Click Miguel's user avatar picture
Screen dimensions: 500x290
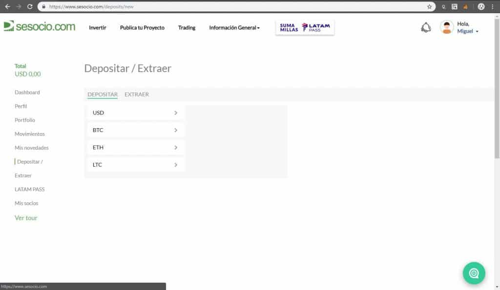(x=447, y=27)
